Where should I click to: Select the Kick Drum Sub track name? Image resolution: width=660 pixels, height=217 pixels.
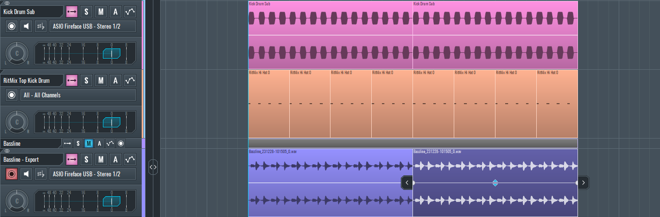[x=32, y=12]
